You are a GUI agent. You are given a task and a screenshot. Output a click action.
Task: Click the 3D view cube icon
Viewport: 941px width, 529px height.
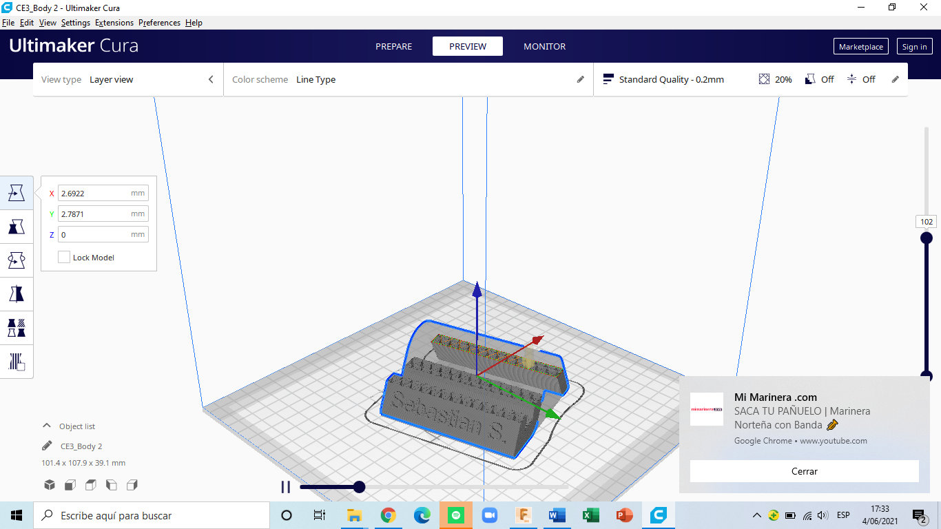click(x=50, y=485)
